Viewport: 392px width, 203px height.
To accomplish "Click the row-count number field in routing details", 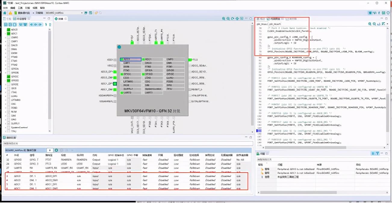I will (x=50, y=150).
